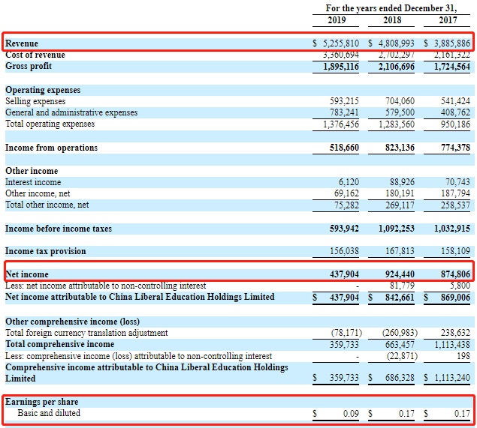Select 2018 Income from operations 823,136
Screen dimensions: 477x428
point(400,148)
